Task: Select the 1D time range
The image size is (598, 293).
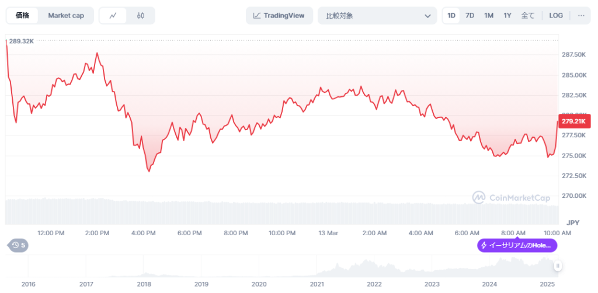Action: (x=451, y=16)
